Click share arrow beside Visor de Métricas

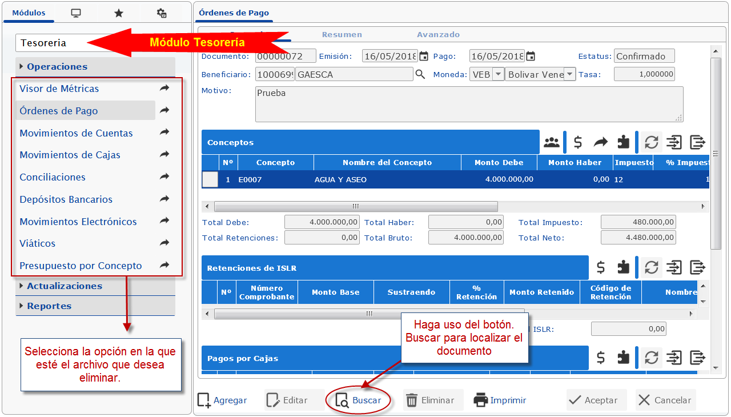(x=164, y=89)
